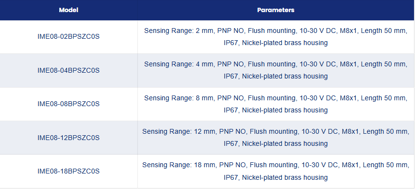Click the 8 mm sensing range parameters
The height and width of the screenshot is (189, 415).
coord(276,104)
